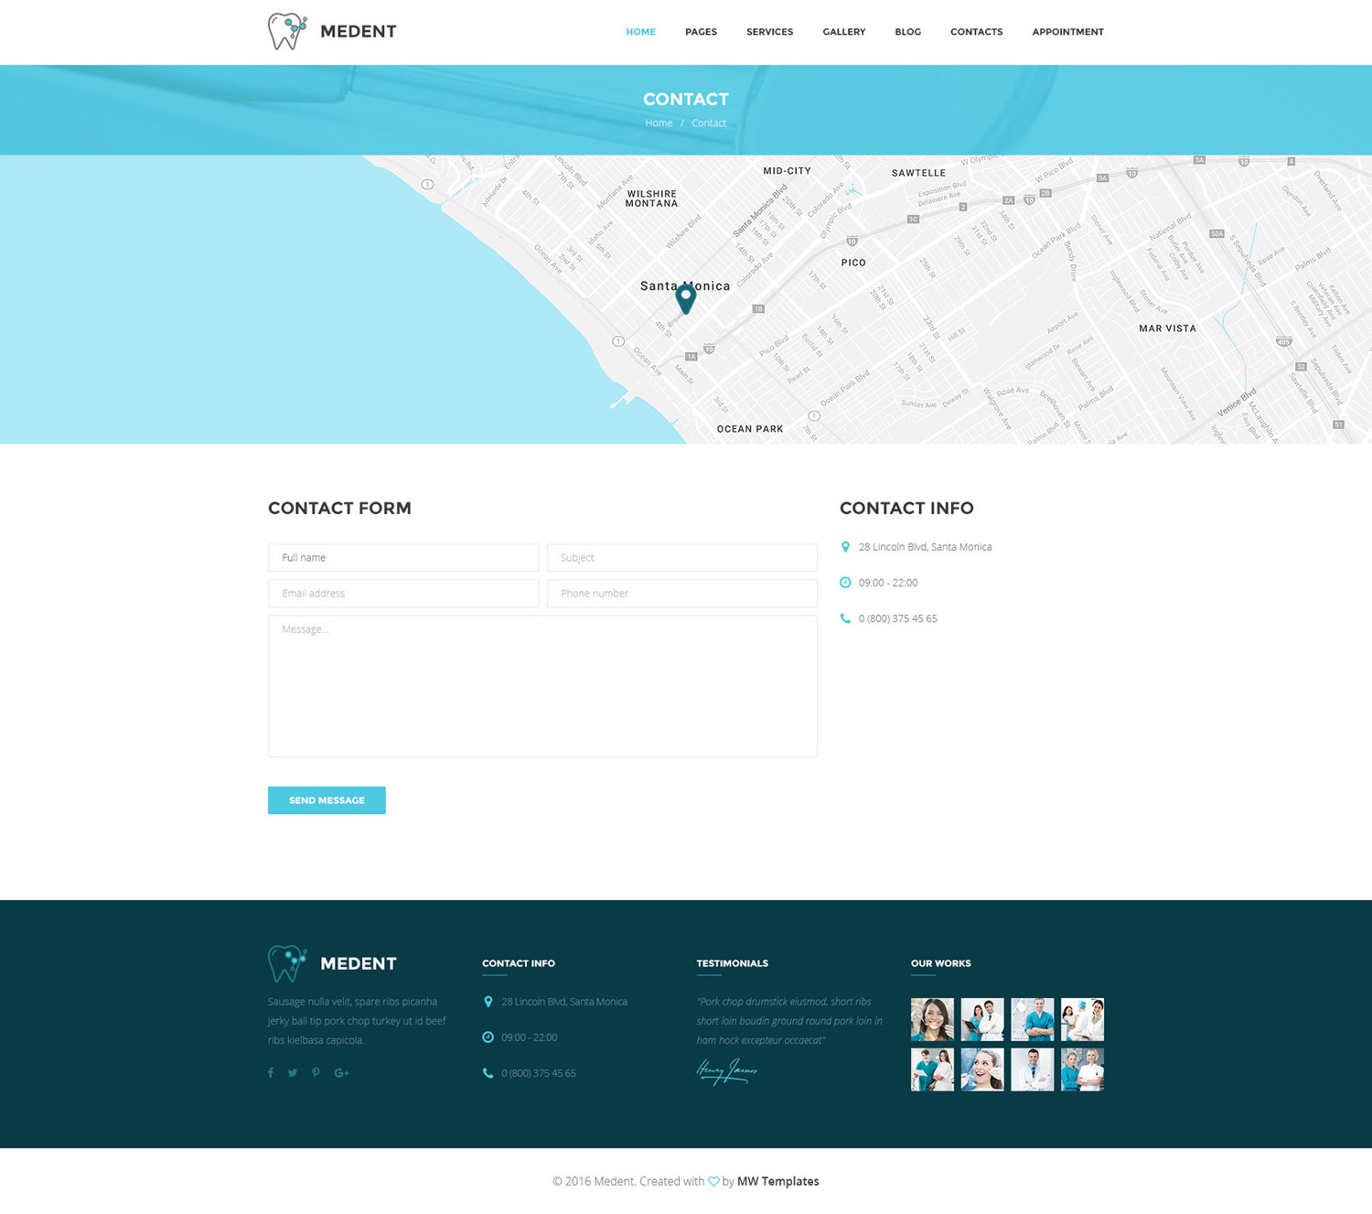Click the signature under the testimonial quote

point(727,1070)
